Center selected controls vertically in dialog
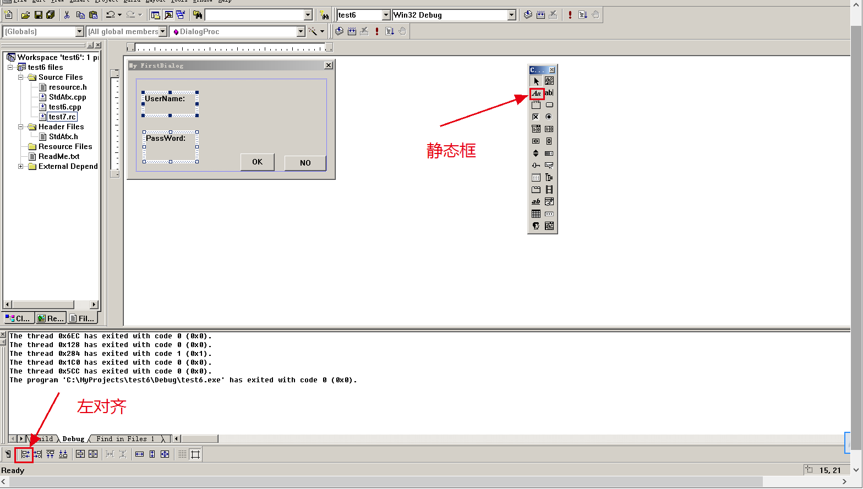 point(80,454)
